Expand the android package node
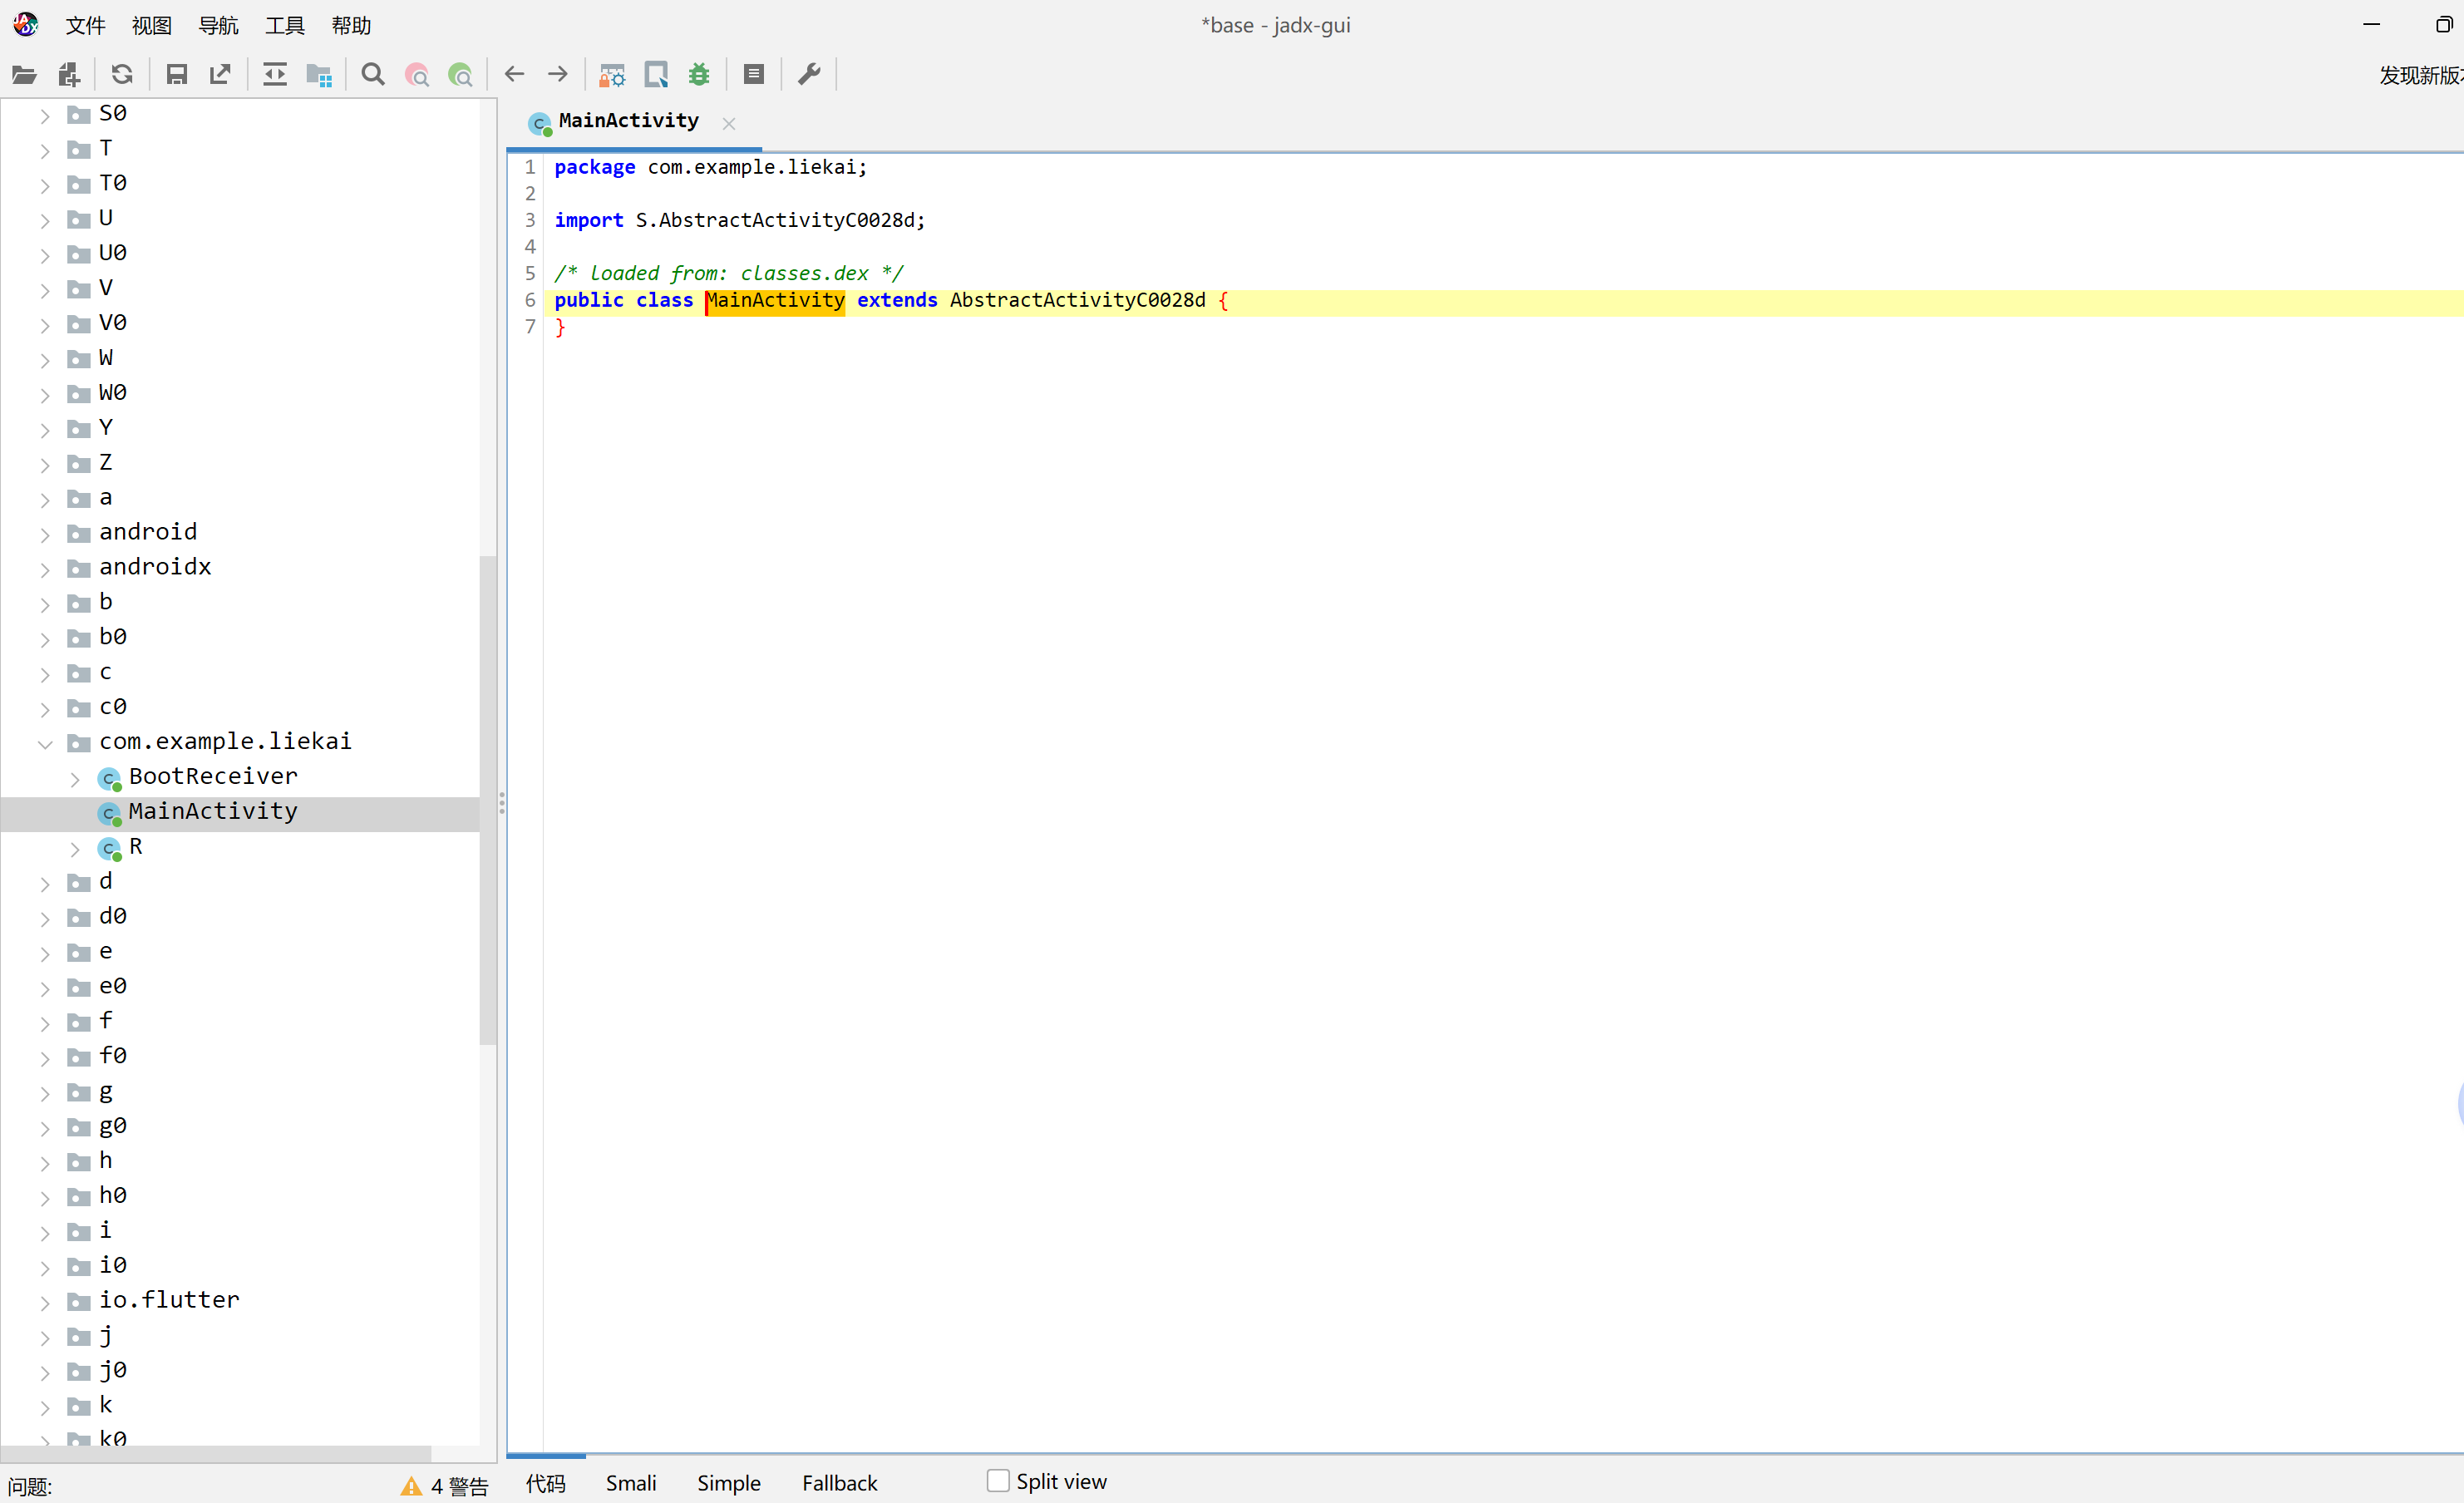This screenshot has width=2464, height=1503. 45,534
